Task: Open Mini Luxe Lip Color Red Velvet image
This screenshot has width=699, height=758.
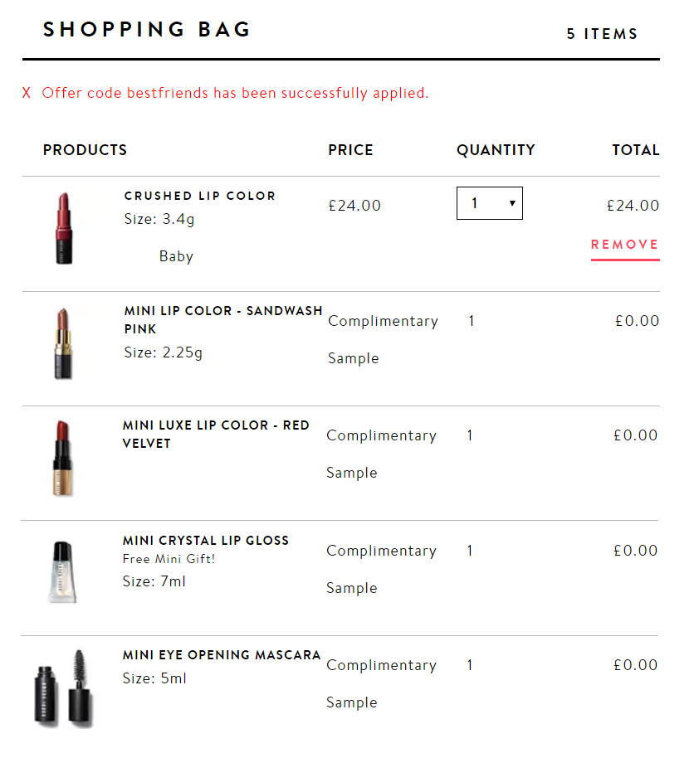Action: tap(63, 459)
